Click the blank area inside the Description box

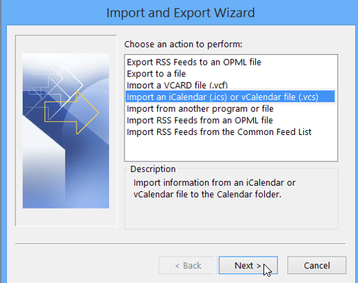(x=231, y=214)
